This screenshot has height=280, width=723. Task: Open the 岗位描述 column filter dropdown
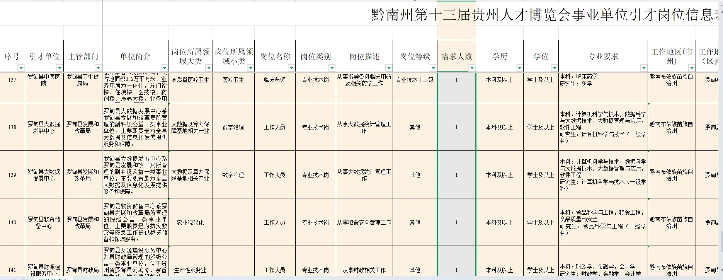(x=389, y=68)
